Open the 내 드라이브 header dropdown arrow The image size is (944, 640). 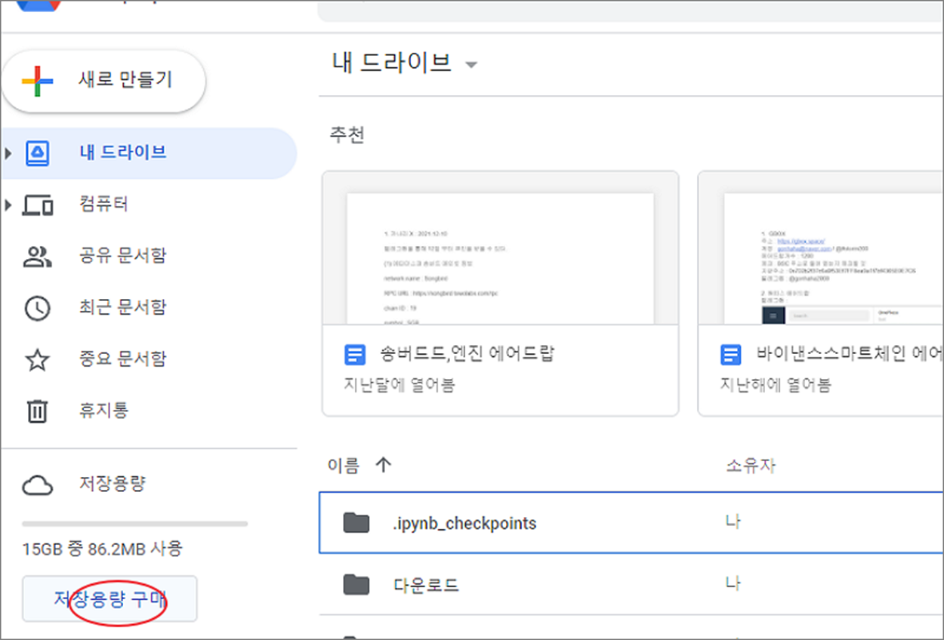point(471,65)
